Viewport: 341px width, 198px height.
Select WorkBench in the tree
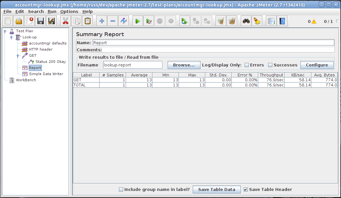pyautogui.click(x=26, y=80)
